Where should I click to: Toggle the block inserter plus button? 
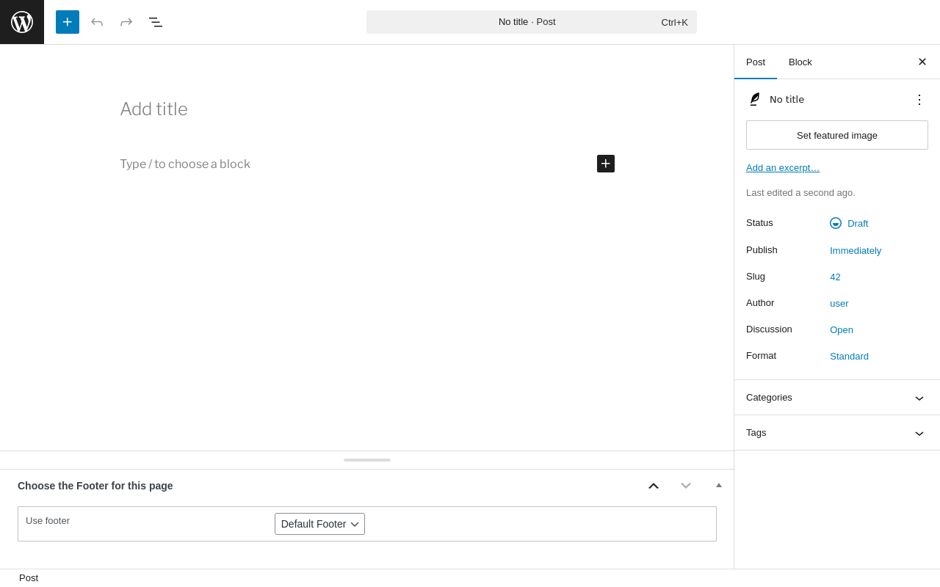[x=68, y=22]
